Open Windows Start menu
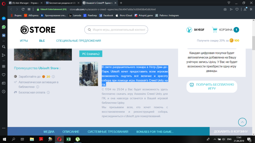Image resolution: width=255 pixels, height=143 pixels. click(4, 139)
